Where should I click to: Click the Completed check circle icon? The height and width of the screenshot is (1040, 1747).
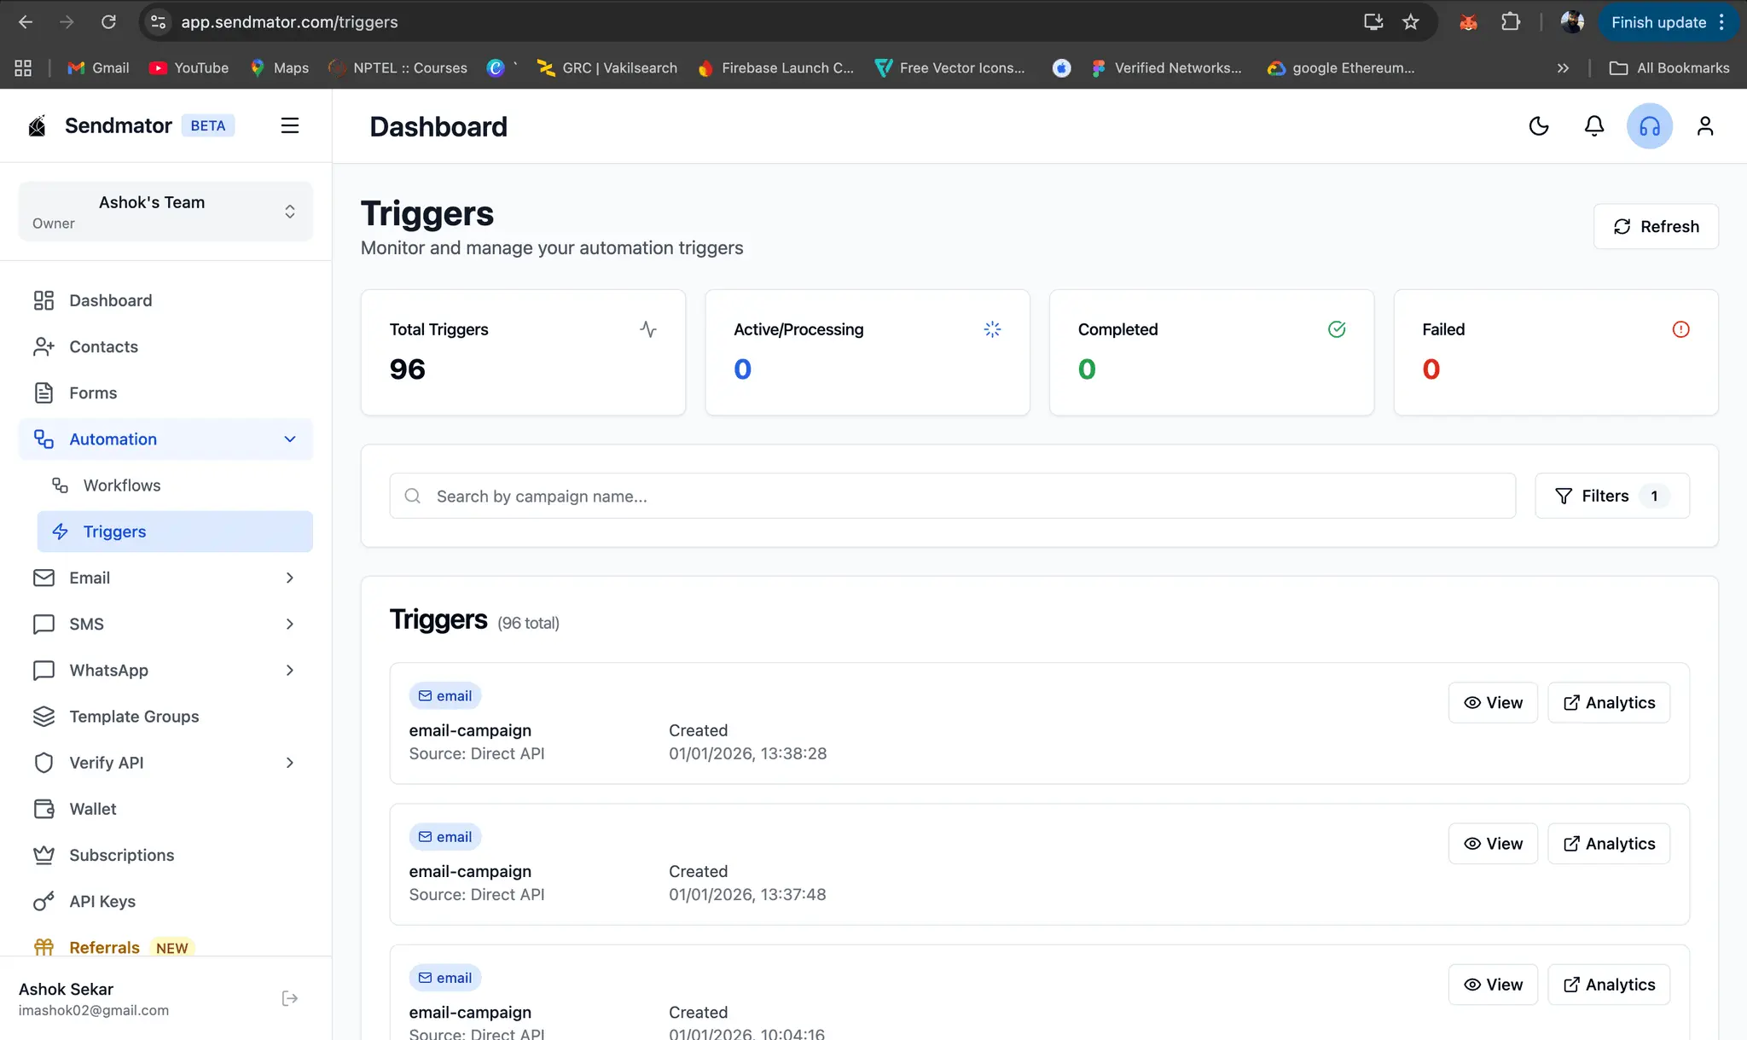click(x=1337, y=329)
